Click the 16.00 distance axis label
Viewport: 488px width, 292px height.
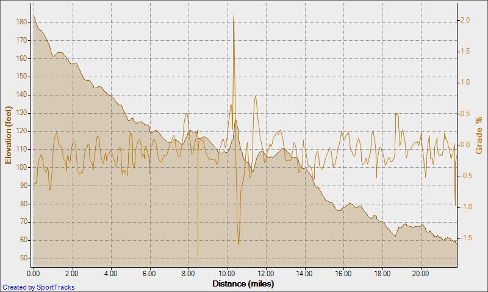(x=343, y=274)
